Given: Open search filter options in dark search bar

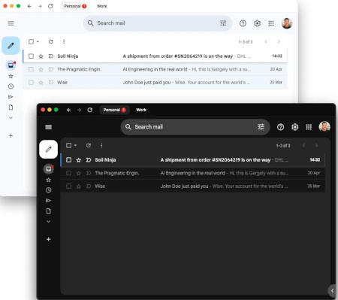Looking at the screenshot, I should click(261, 127).
